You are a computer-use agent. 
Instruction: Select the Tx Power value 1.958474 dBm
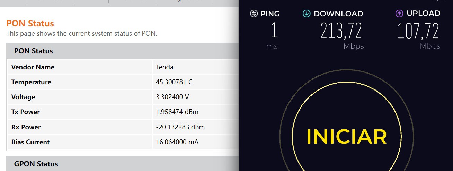(177, 112)
